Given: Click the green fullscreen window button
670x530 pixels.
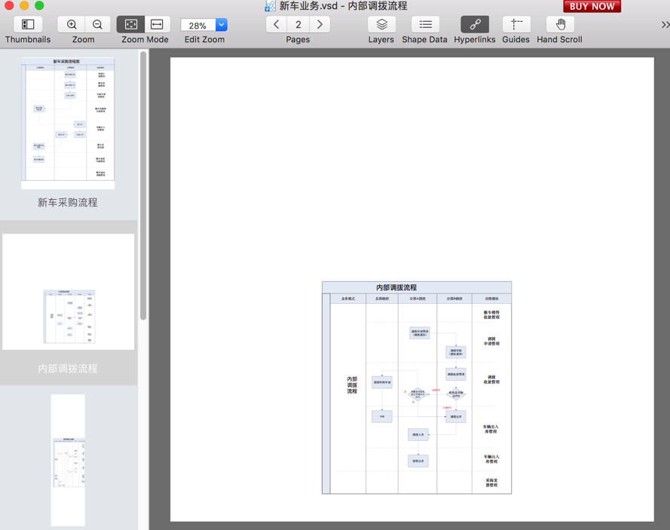Looking at the screenshot, I should [39, 5].
